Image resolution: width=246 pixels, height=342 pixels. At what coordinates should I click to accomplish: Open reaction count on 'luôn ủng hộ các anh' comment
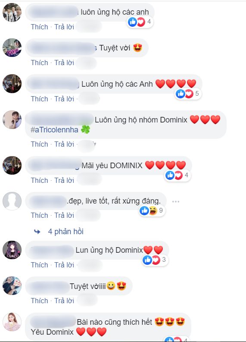(140, 22)
